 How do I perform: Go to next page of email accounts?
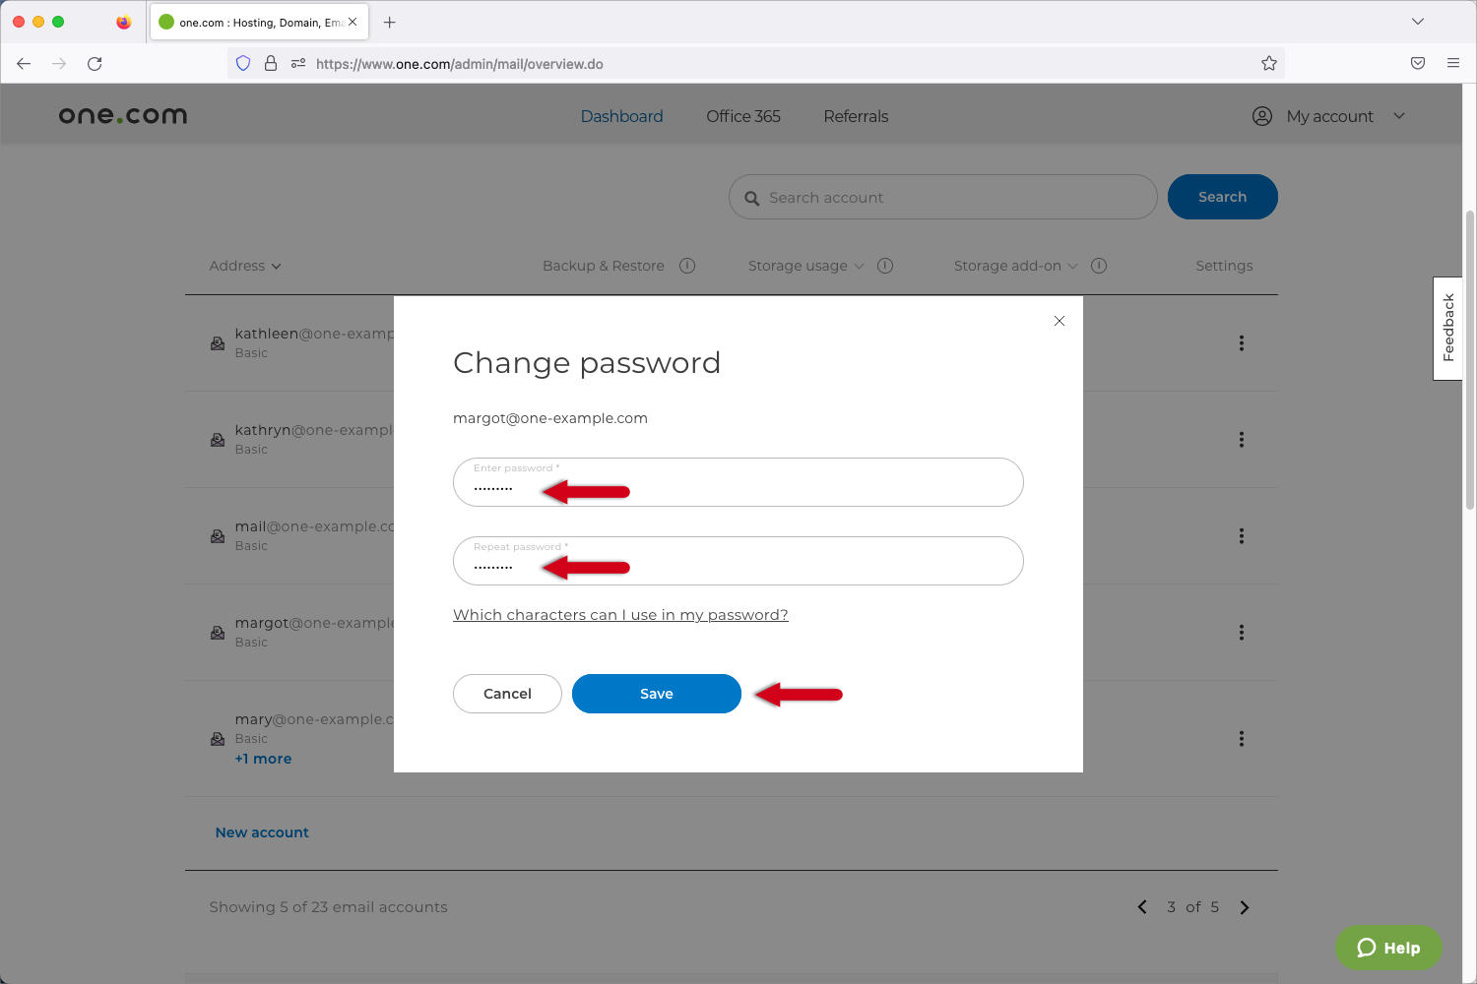coord(1244,906)
